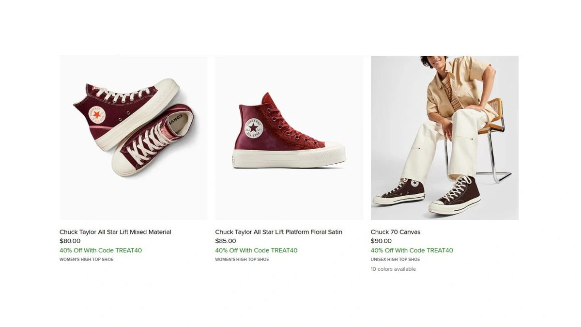
Task: Open the Chuck 70 Canvas title link
Action: (x=396, y=232)
